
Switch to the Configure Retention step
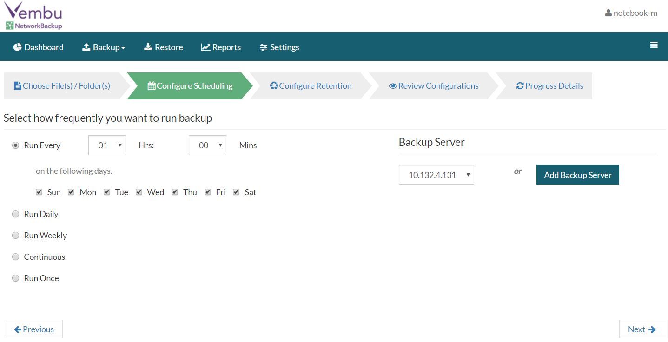click(311, 85)
